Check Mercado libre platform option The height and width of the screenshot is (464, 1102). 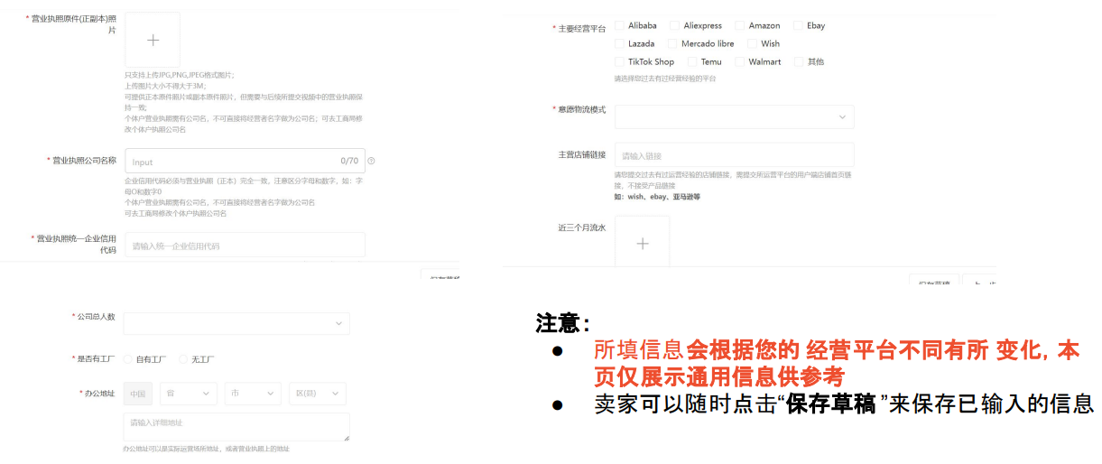[x=672, y=43]
